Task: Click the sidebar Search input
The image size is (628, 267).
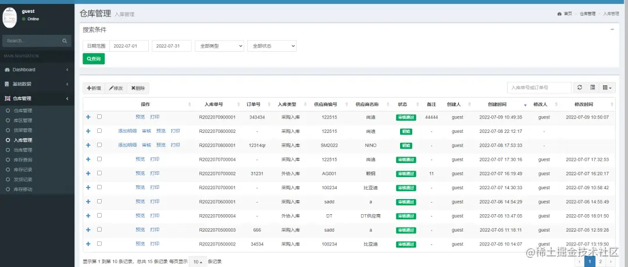Action: (x=32, y=41)
